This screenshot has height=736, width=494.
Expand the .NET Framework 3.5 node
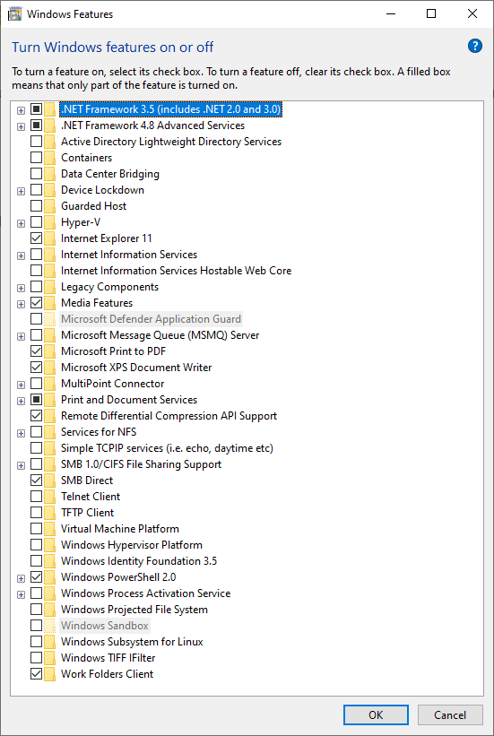point(21,111)
